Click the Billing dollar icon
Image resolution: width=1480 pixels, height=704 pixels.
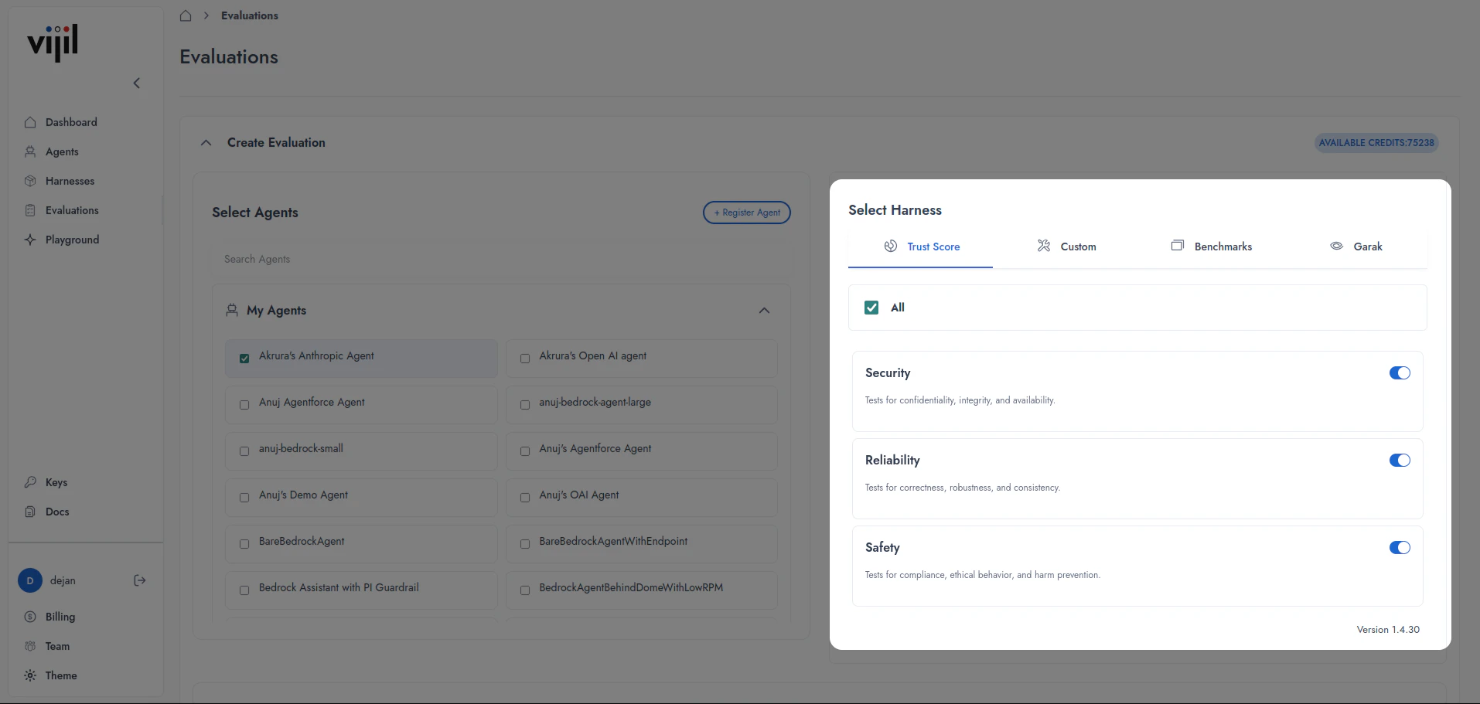click(30, 617)
